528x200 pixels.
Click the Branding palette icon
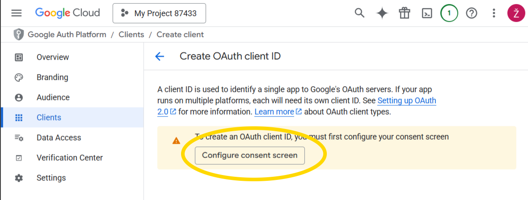coord(19,78)
